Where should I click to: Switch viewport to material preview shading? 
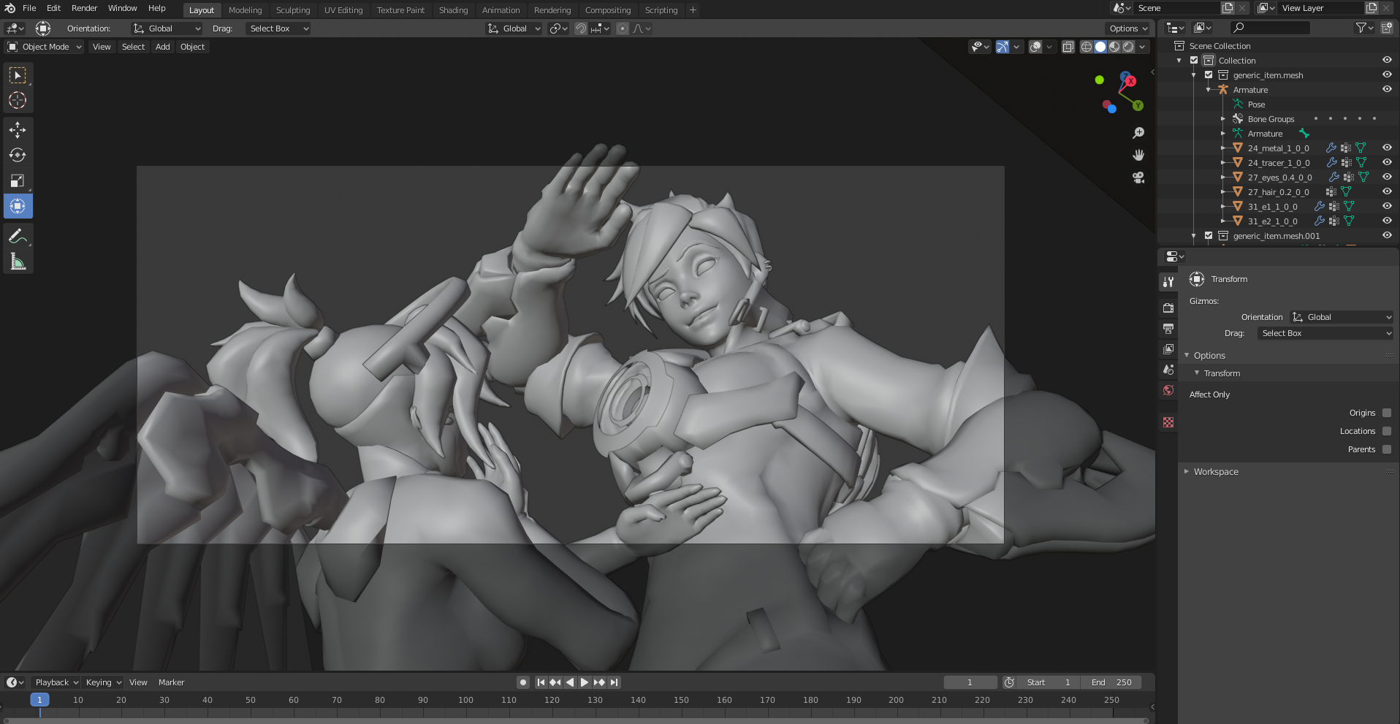coord(1114,47)
